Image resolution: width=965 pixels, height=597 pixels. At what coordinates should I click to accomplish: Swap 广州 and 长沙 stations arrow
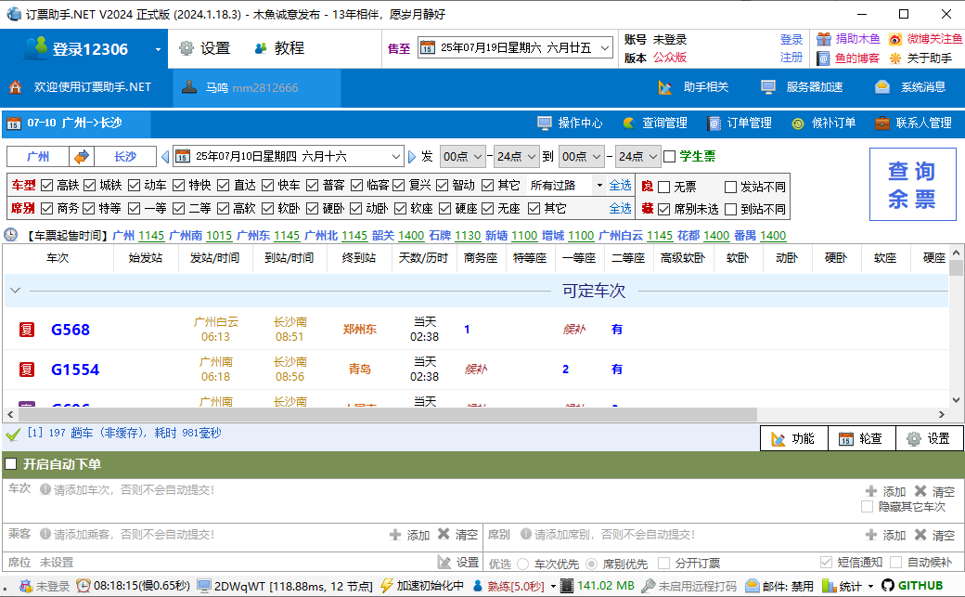(82, 157)
